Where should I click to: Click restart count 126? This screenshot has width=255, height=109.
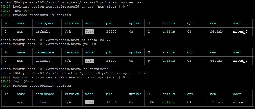click(x=151, y=102)
